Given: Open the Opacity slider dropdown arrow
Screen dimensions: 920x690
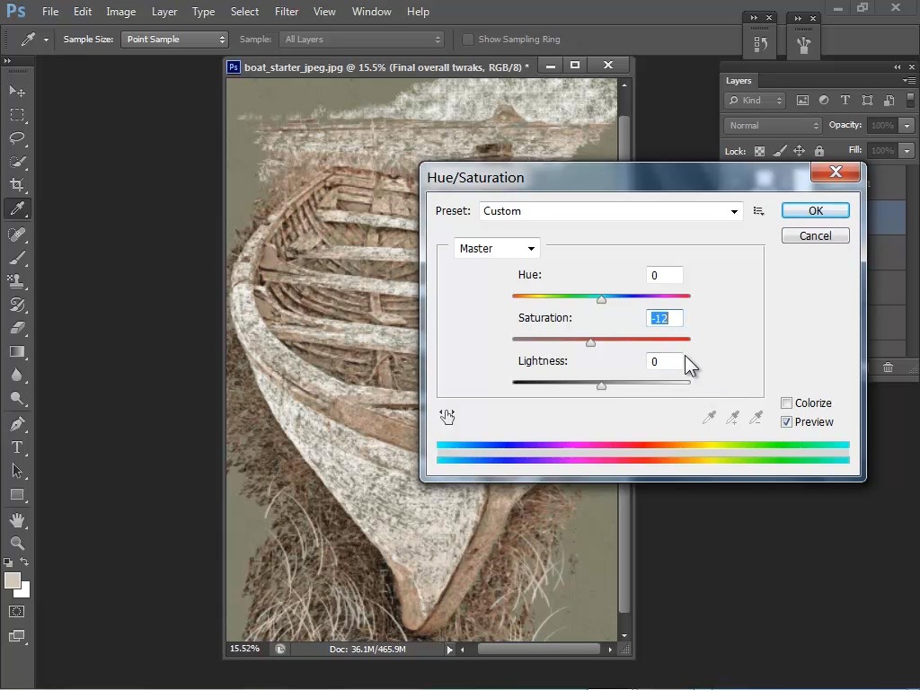Looking at the screenshot, I should pos(907,126).
